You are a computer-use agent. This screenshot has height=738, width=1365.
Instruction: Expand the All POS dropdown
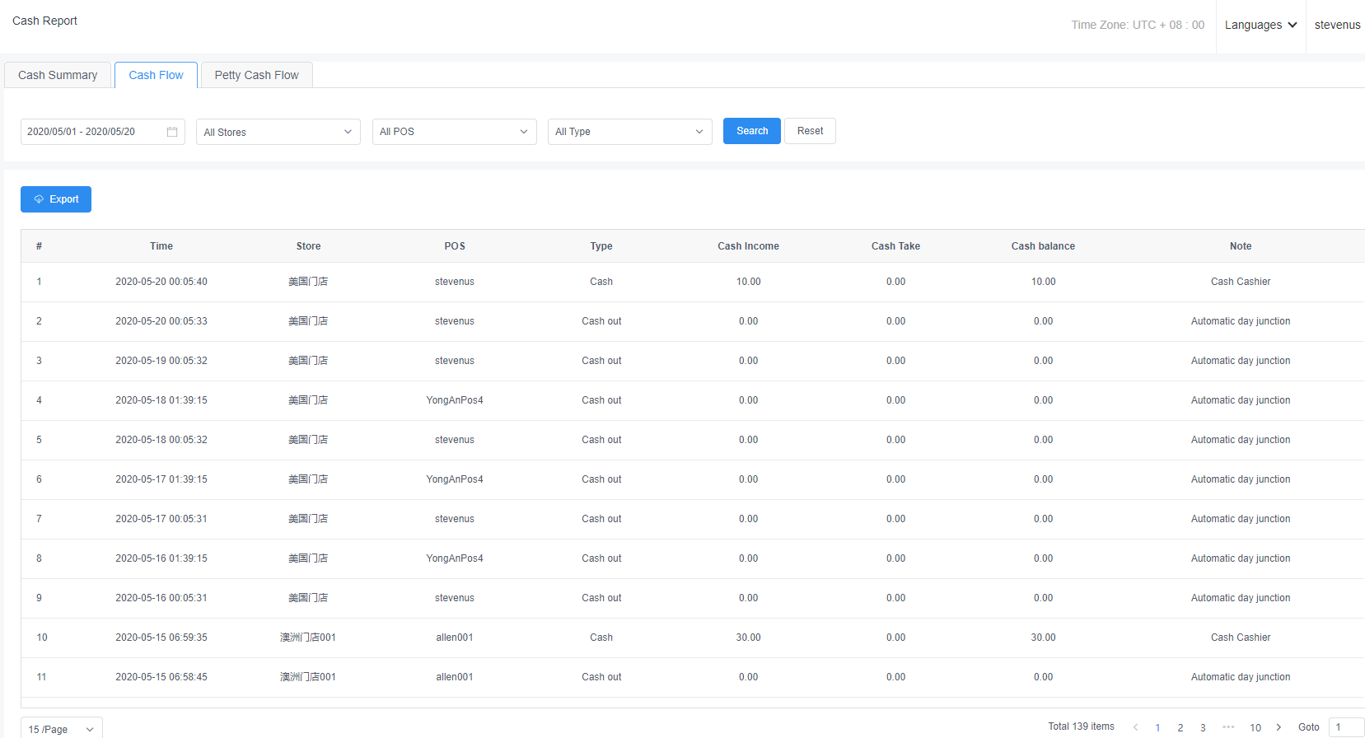click(x=454, y=132)
